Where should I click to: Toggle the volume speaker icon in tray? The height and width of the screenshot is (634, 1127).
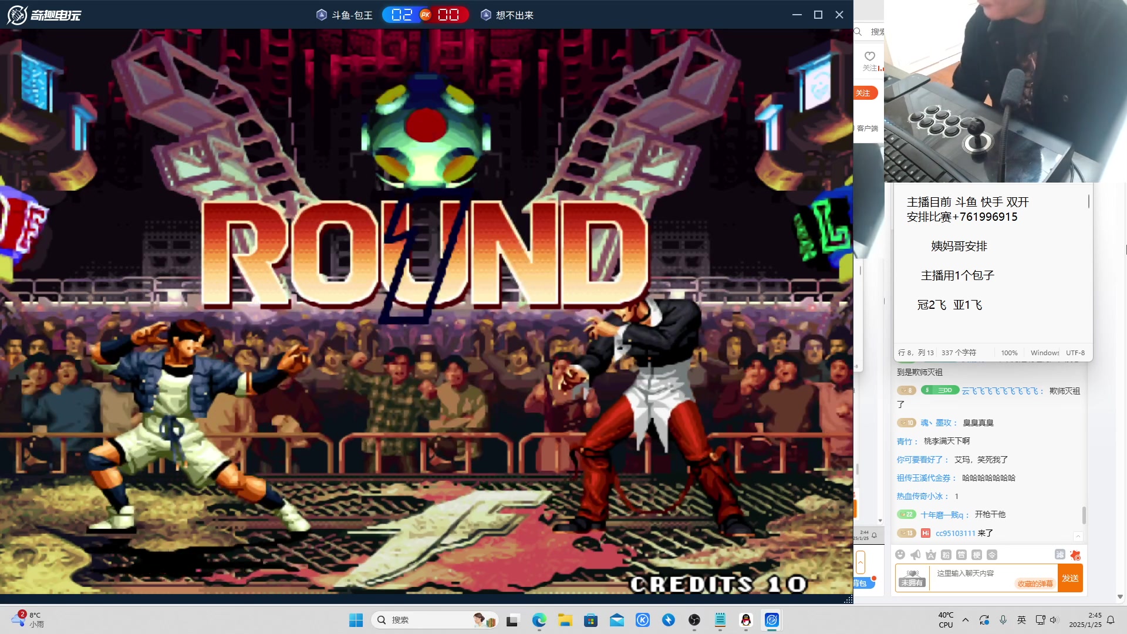tap(1054, 620)
